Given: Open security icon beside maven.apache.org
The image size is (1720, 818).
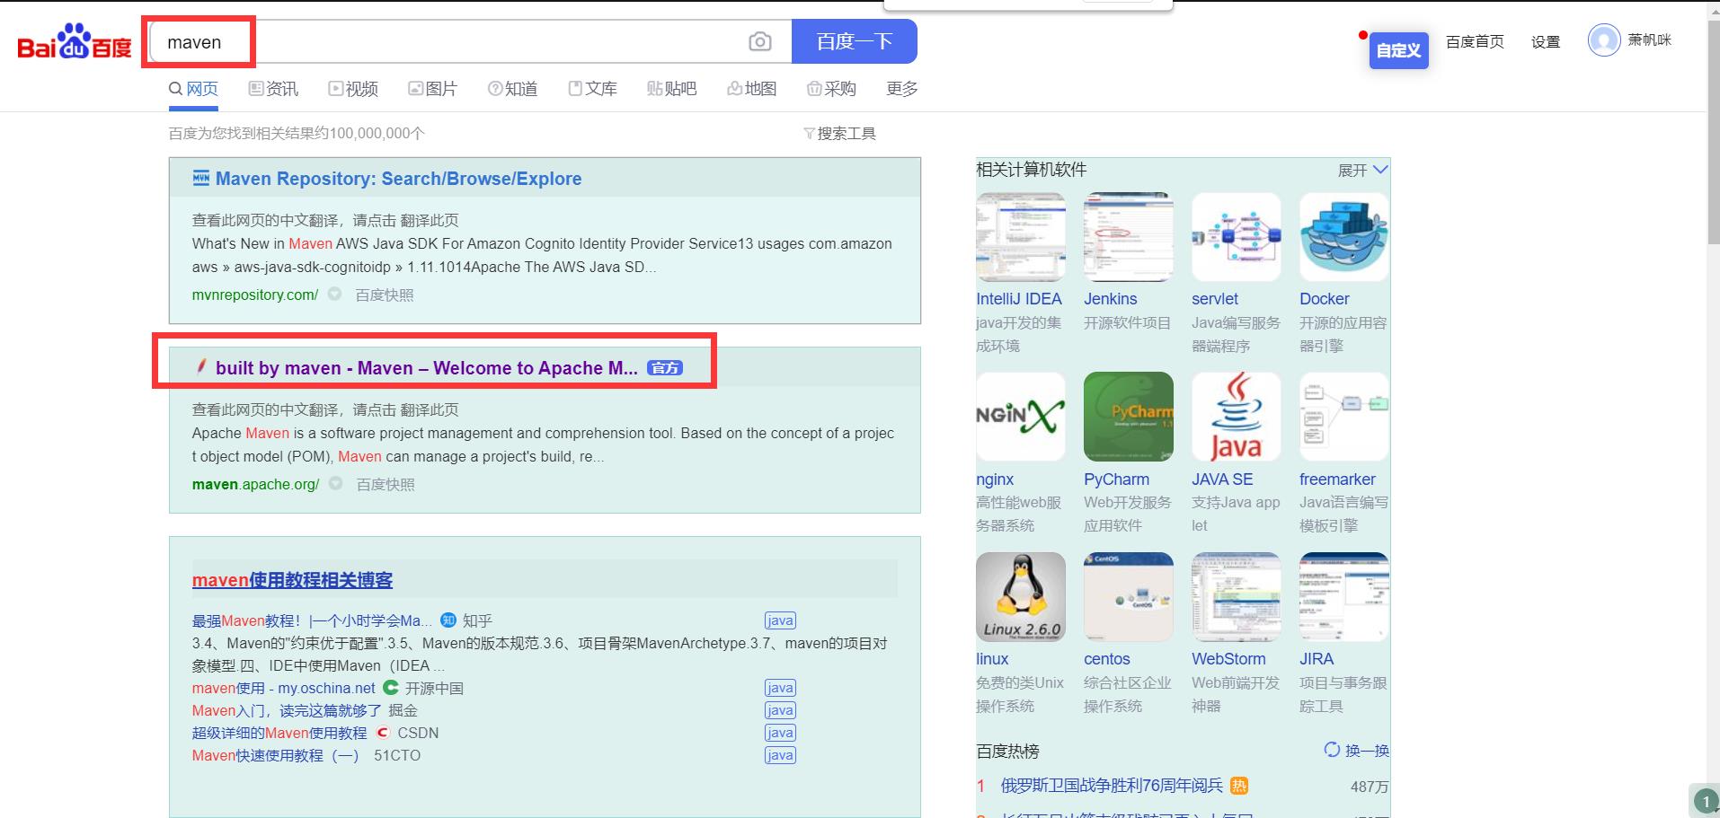Looking at the screenshot, I should (x=335, y=483).
